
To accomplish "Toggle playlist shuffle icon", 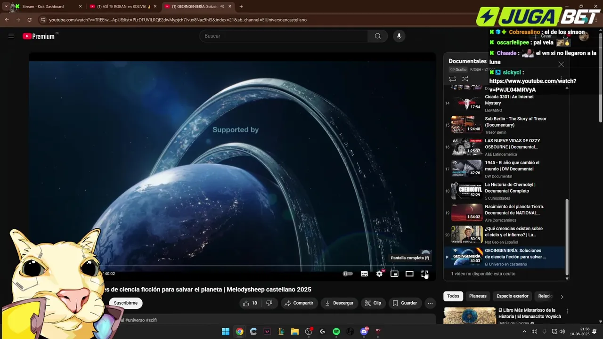I will (x=465, y=79).
